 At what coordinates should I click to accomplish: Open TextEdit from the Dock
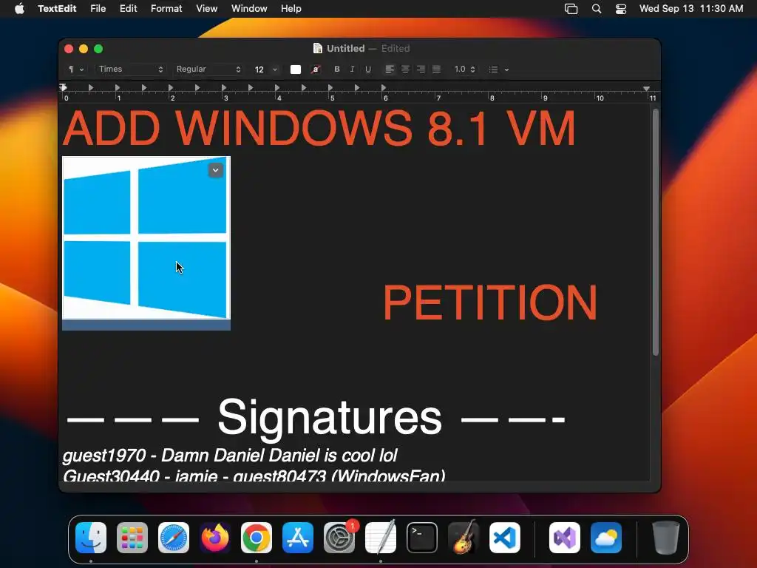[x=381, y=537]
